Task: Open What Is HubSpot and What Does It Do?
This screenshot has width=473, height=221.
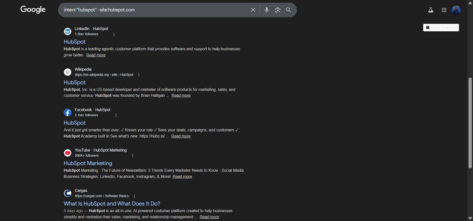Action: [x=112, y=204]
